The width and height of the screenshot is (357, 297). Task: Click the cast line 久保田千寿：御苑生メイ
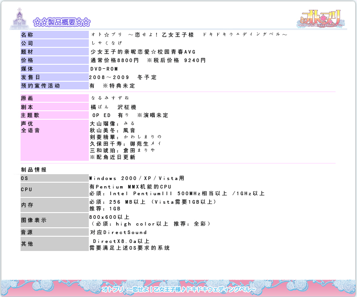pyautogui.click(x=126, y=144)
